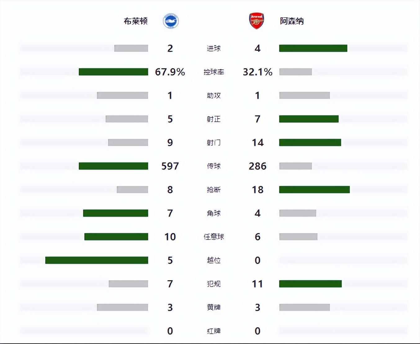420x344 pixels.
Task: Click the Brighton club crest icon
Action: click(x=171, y=21)
